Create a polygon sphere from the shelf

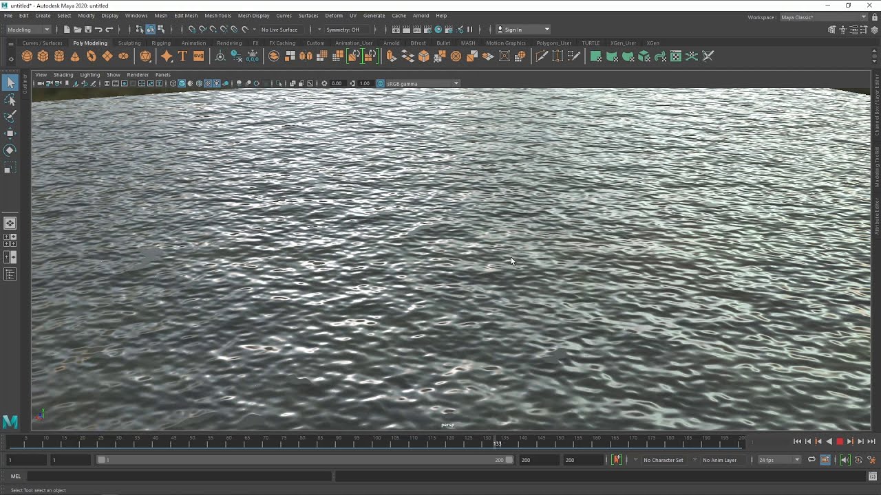27,56
